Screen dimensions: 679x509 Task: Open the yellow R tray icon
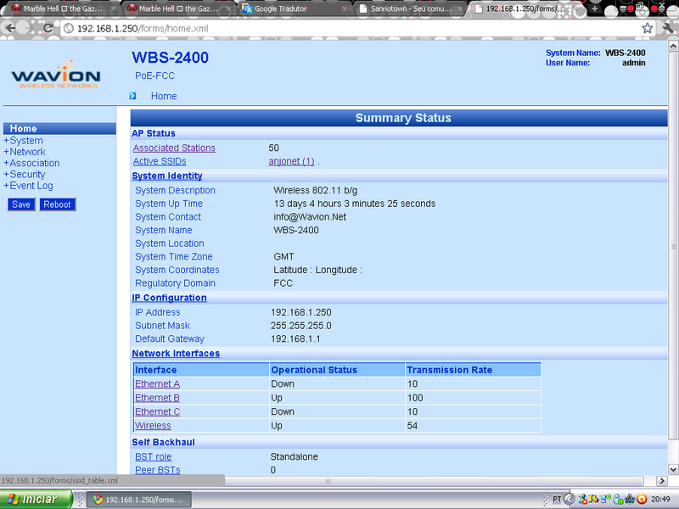click(593, 499)
